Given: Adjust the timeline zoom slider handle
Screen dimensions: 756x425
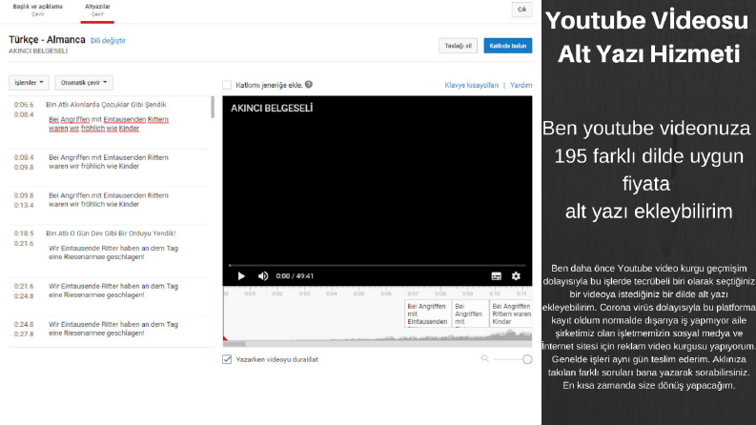Looking at the screenshot, I should click(527, 359).
